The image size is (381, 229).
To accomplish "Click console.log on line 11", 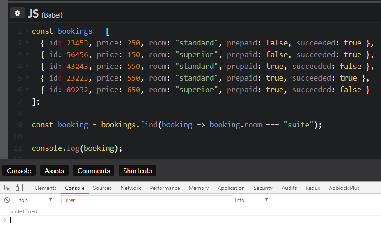I will point(55,148).
